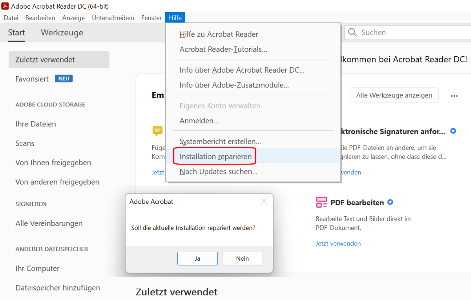Click star badge next to Signaturen anfordern

[453, 131]
